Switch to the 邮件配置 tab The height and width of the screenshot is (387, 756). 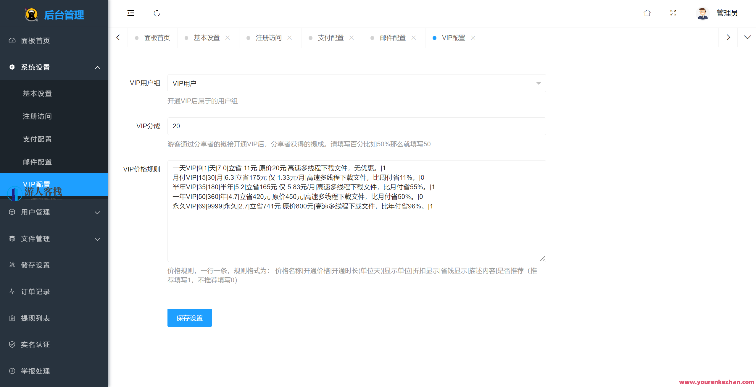393,38
